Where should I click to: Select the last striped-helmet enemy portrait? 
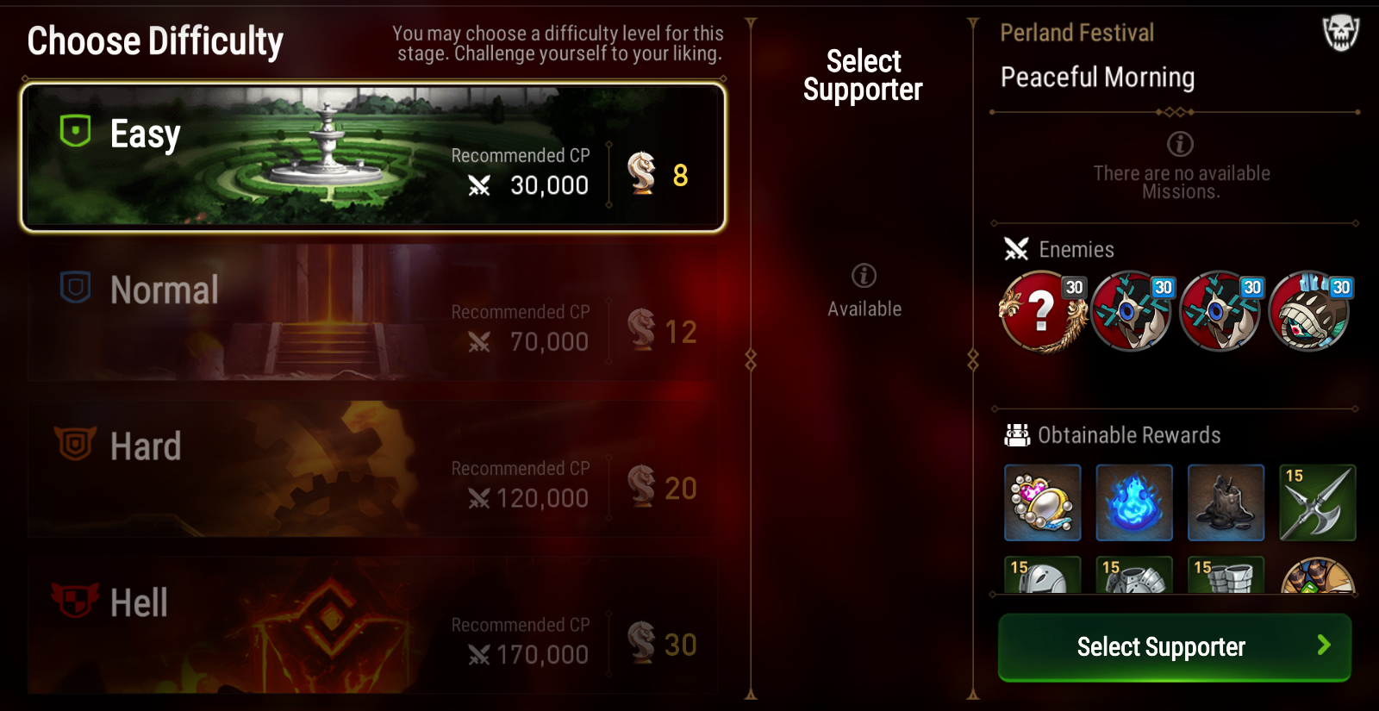[x=1310, y=311]
